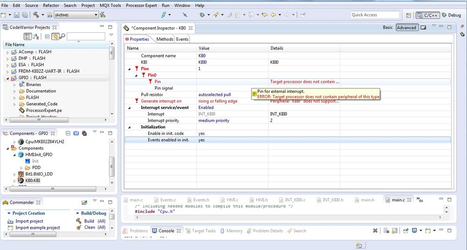The height and width of the screenshot is (250, 467).
Task: Open the Events tab in Component Inspector
Action: pos(182,39)
